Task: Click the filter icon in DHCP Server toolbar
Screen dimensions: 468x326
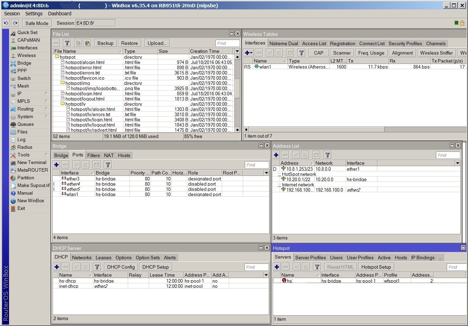Action: [97, 267]
